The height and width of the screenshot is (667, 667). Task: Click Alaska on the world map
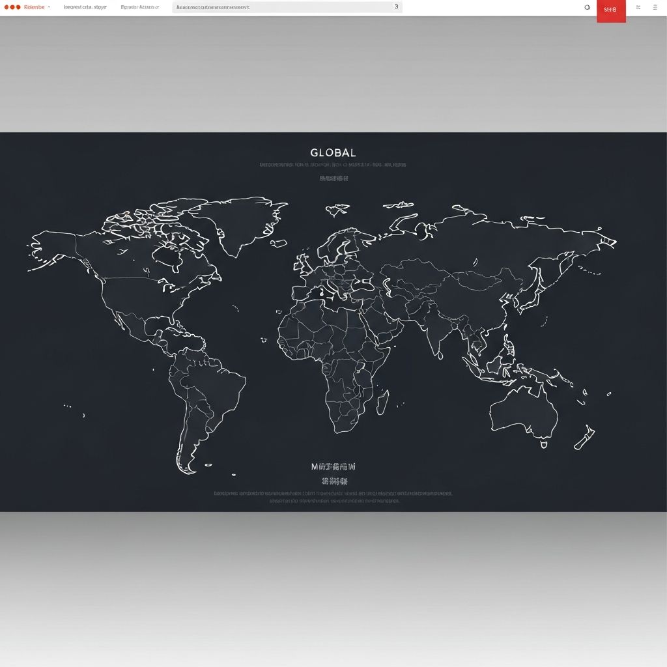(52, 251)
